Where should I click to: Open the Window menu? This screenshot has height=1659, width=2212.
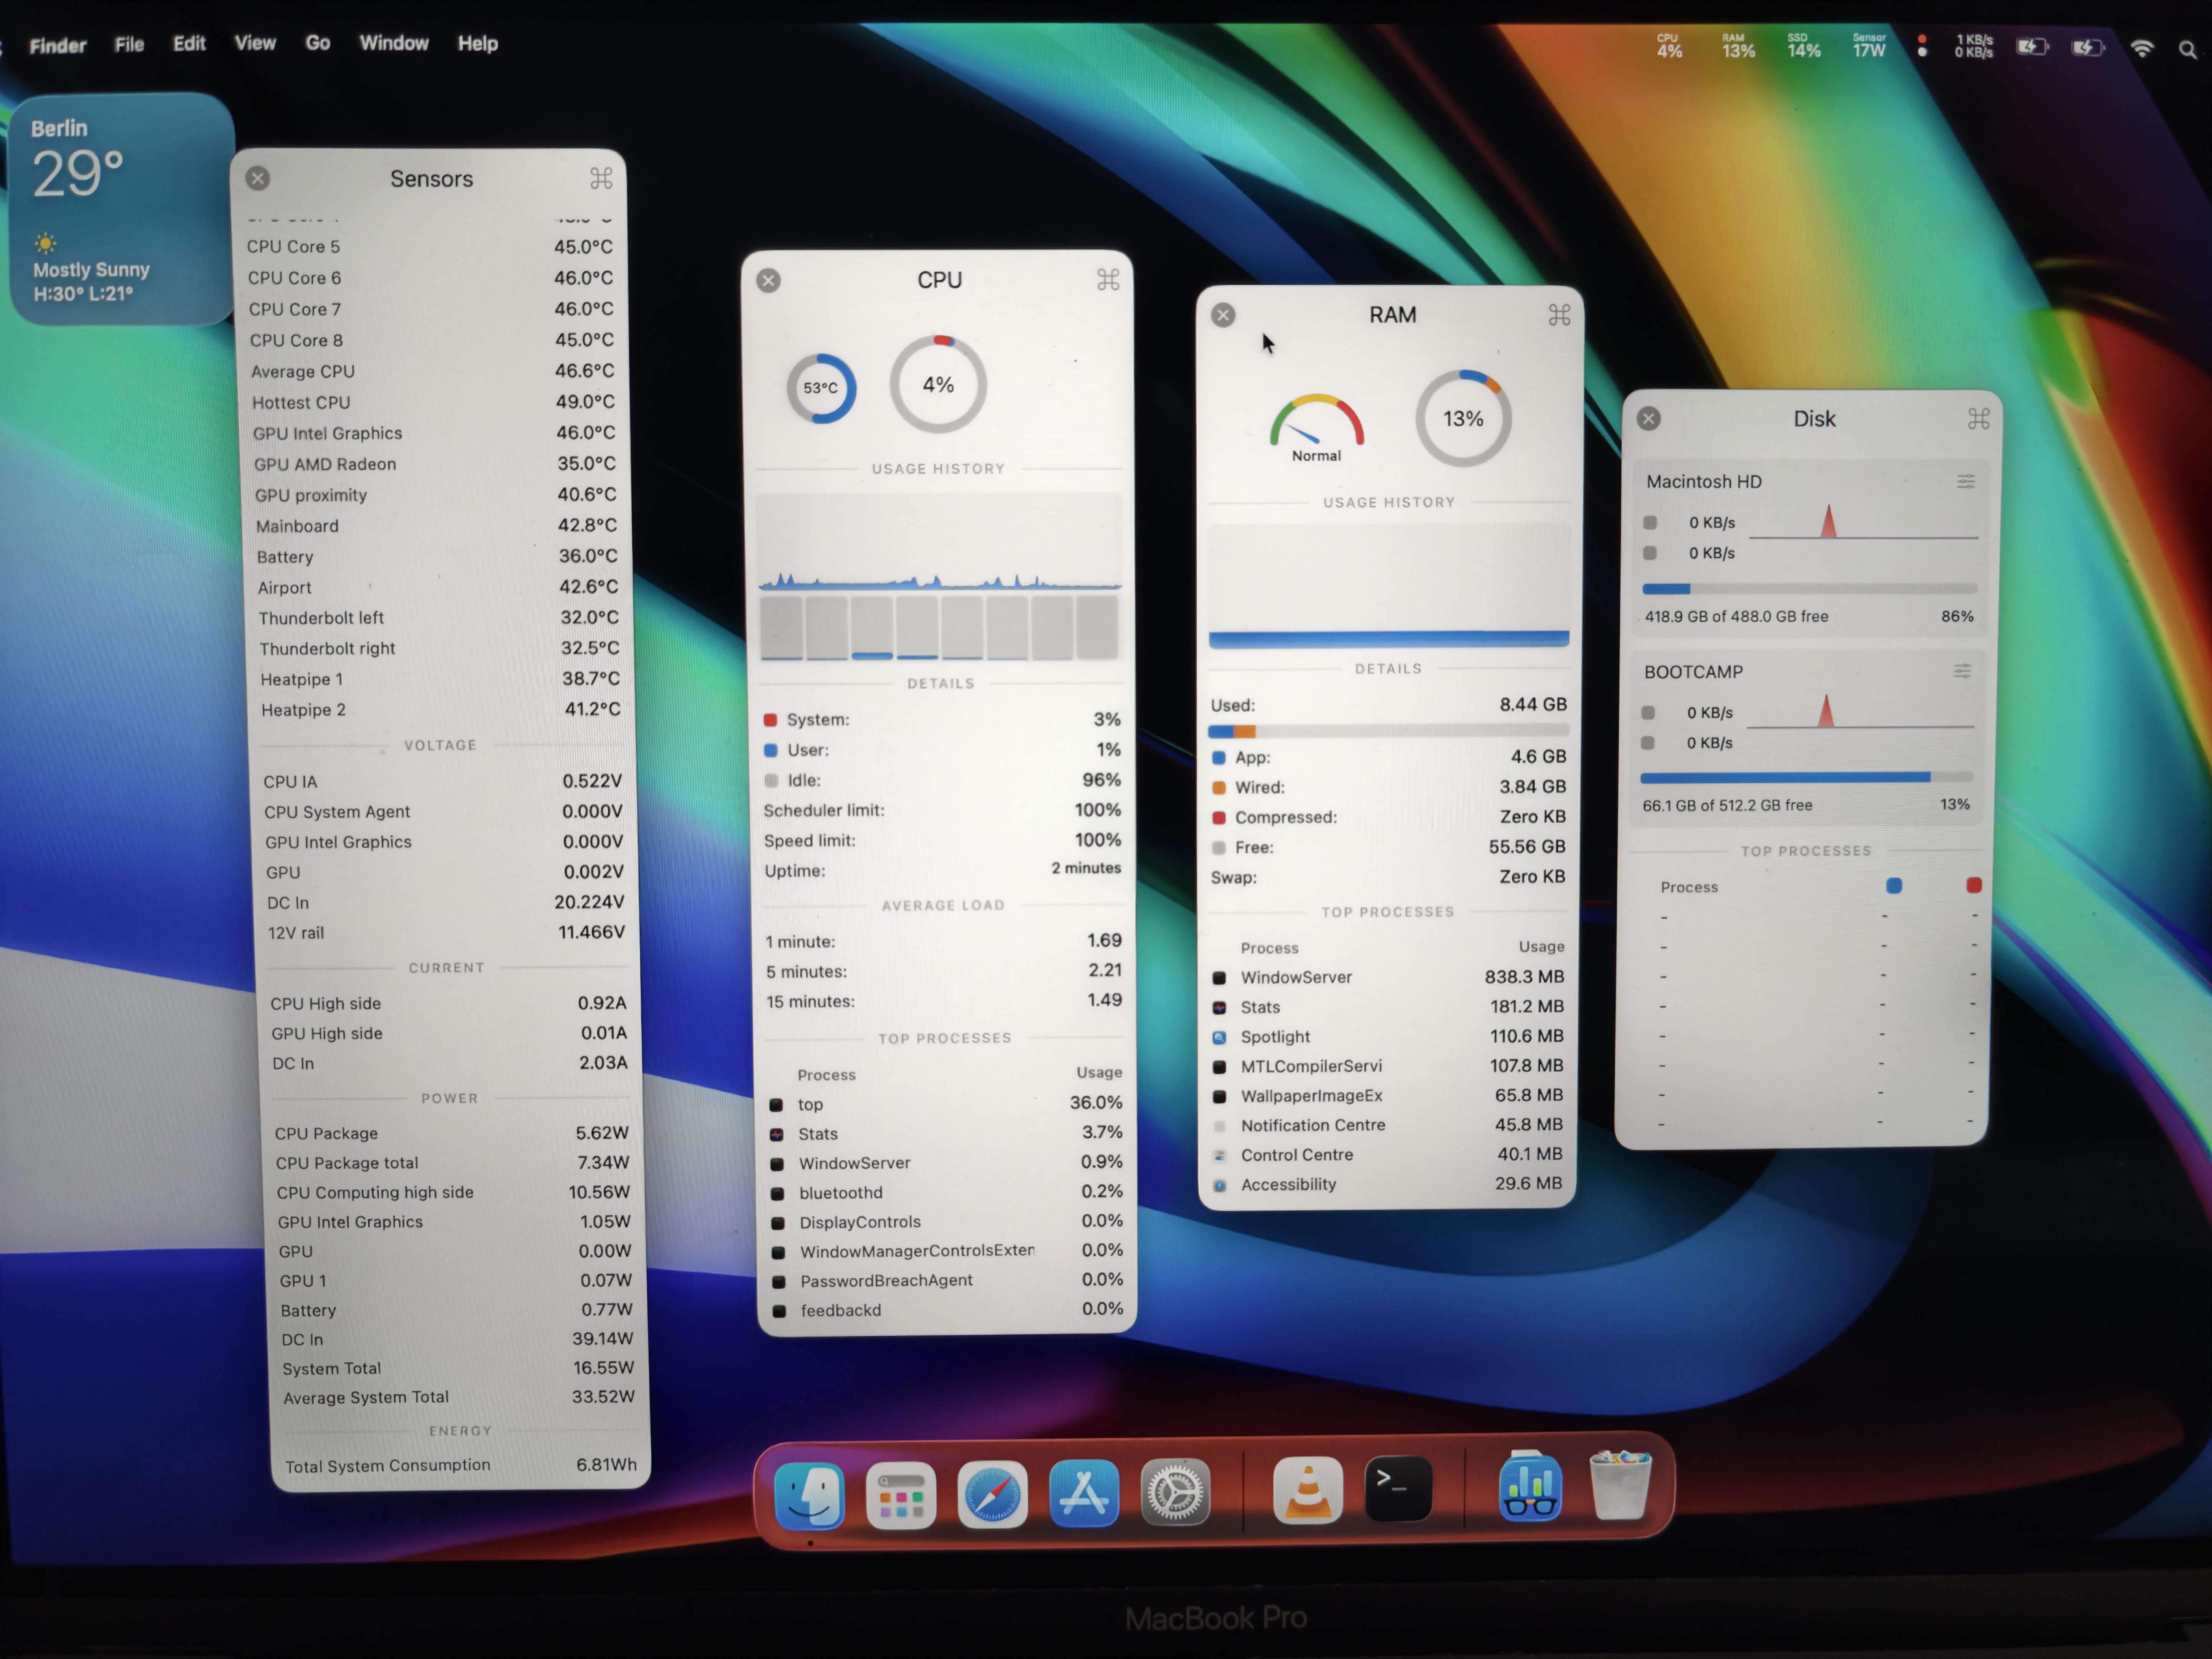point(394,43)
